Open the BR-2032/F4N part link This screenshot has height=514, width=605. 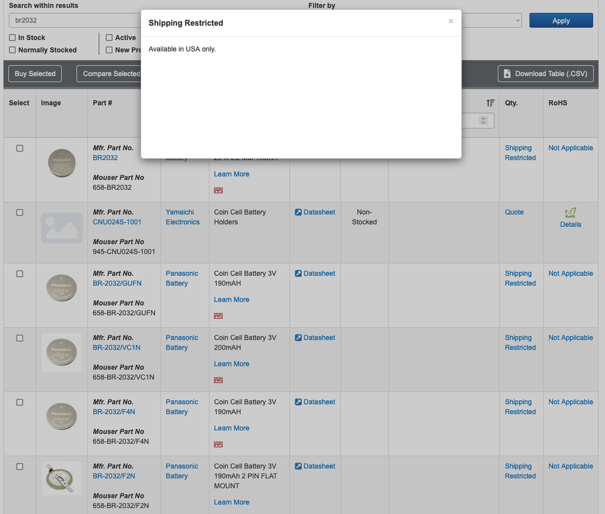[114, 412]
